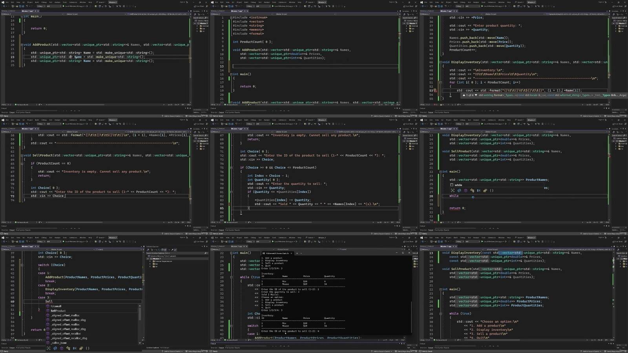Choose _aligned_offset_malloc_dbg in the suggestion list
This screenshot has width=628, height=353.
[x=68, y=320]
